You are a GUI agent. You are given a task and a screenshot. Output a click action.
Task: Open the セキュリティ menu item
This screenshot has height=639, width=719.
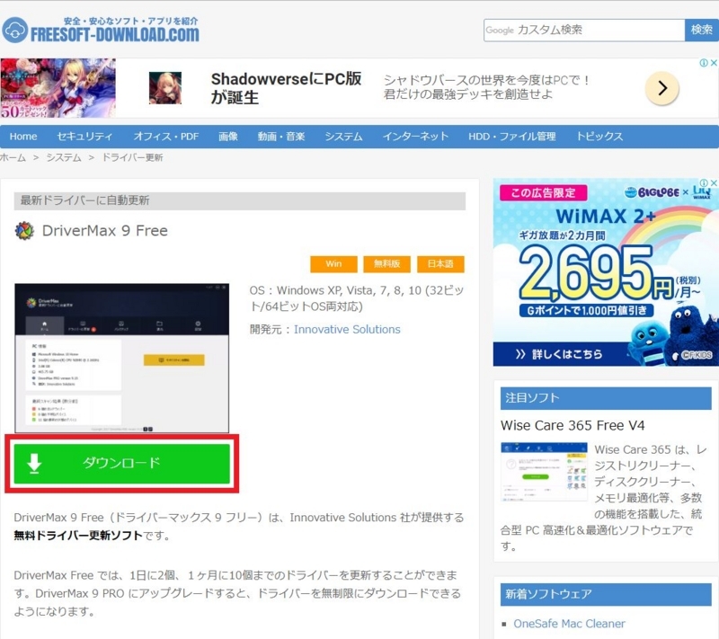point(84,136)
